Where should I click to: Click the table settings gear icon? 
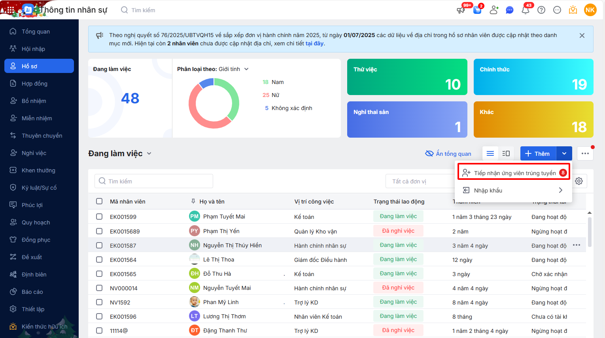click(579, 181)
